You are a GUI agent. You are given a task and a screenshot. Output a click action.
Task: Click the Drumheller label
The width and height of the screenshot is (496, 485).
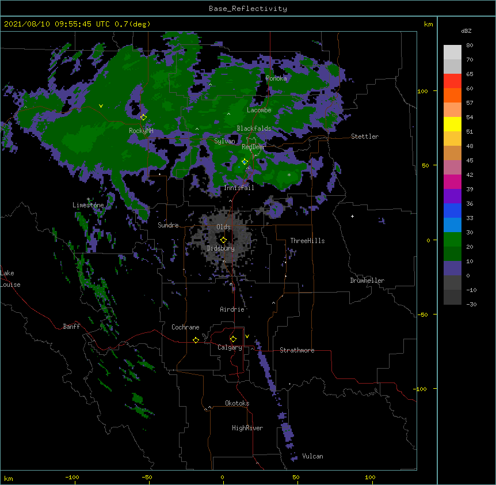pyautogui.click(x=367, y=281)
